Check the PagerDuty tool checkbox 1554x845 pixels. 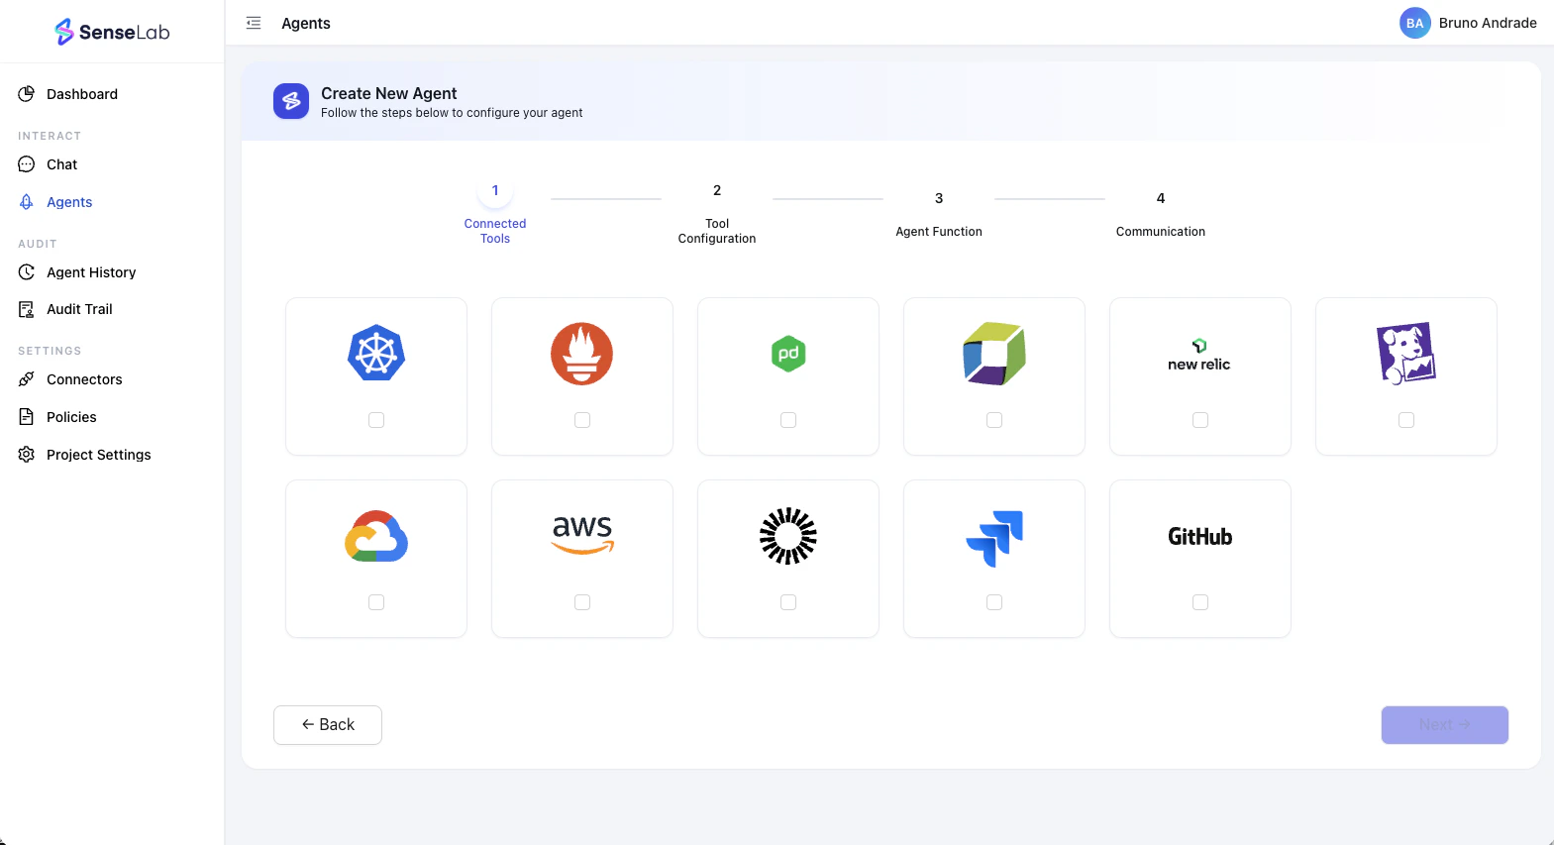click(x=788, y=420)
